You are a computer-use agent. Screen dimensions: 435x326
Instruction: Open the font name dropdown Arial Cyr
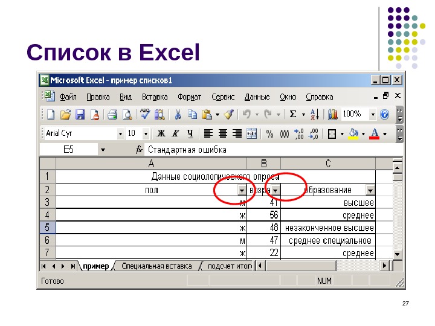120,134
